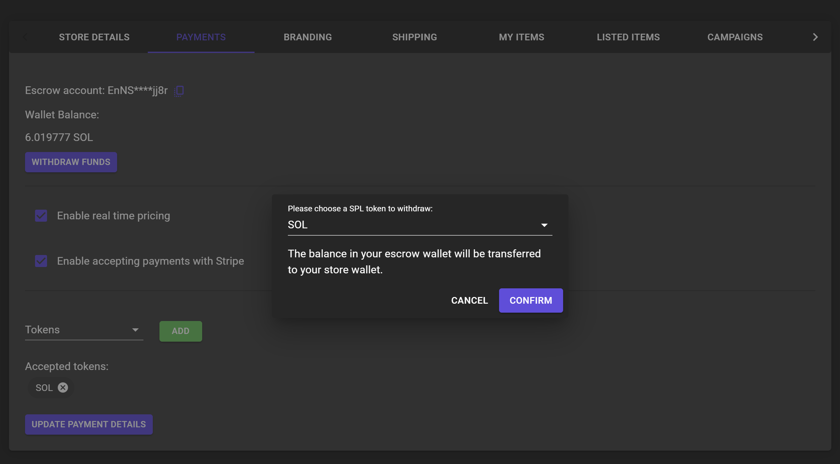Cancel the withdraw dialog
This screenshot has height=464, width=840.
(x=469, y=300)
